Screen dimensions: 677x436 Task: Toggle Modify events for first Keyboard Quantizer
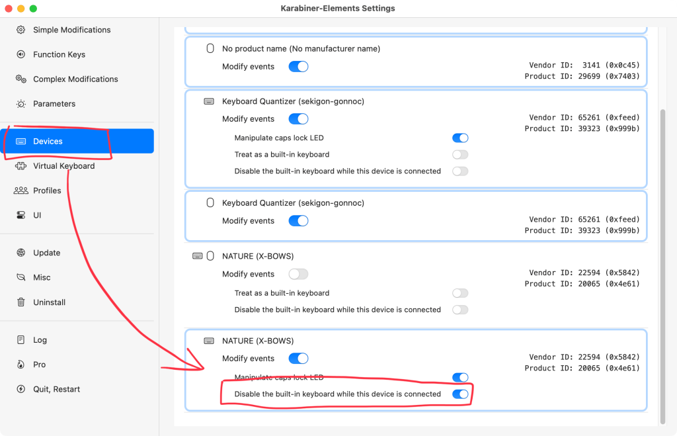click(298, 119)
